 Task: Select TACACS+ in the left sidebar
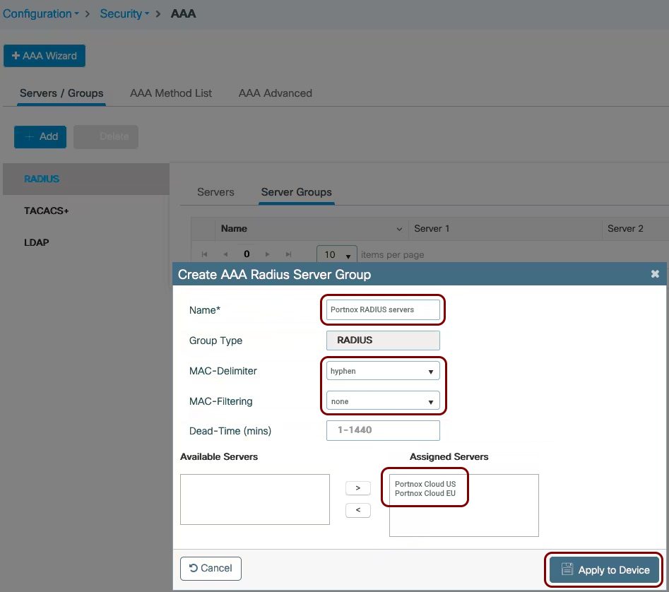[47, 211]
